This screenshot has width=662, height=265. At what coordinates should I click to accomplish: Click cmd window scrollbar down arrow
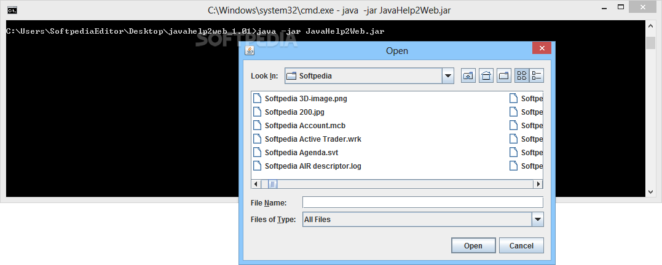(x=650, y=191)
